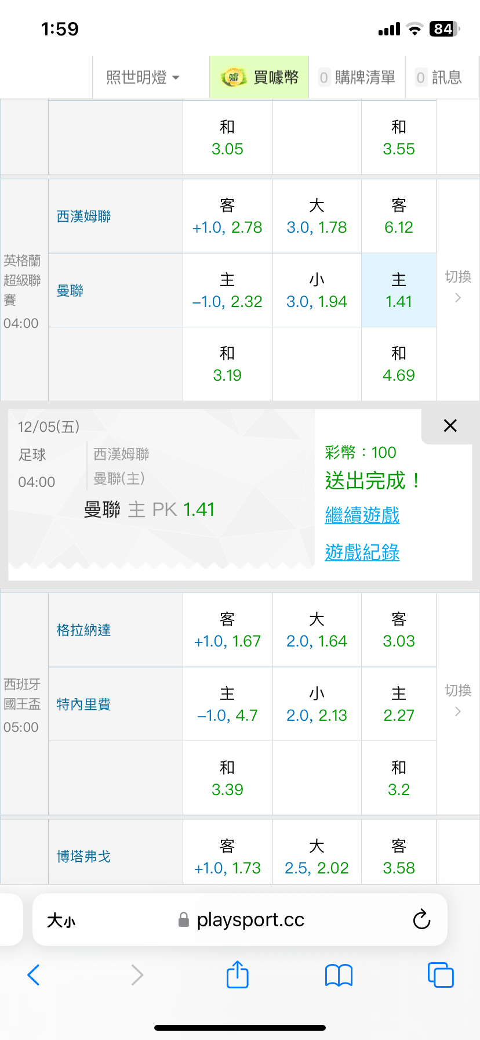Tap the 買噱幣 coin icon
This screenshot has height=1040, width=480.
tap(234, 77)
